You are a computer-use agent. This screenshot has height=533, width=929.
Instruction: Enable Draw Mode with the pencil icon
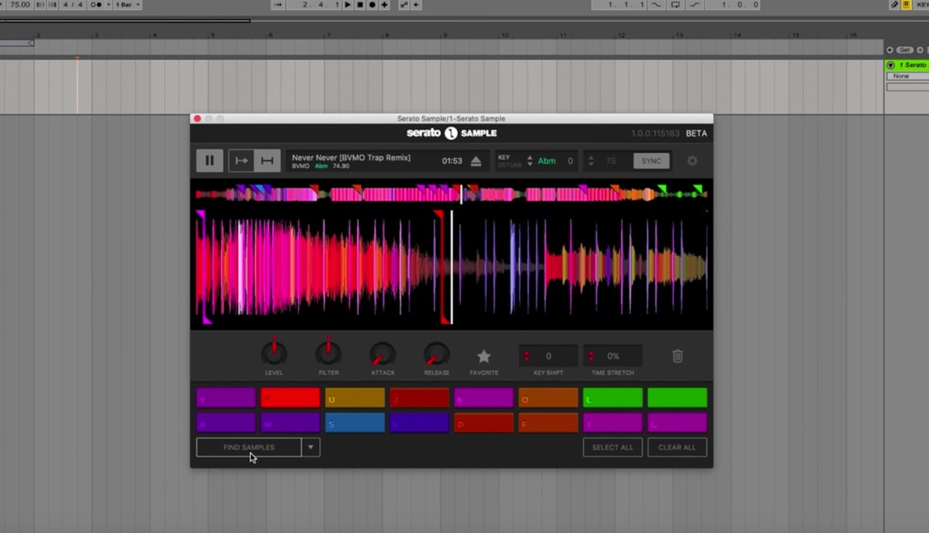[894, 5]
